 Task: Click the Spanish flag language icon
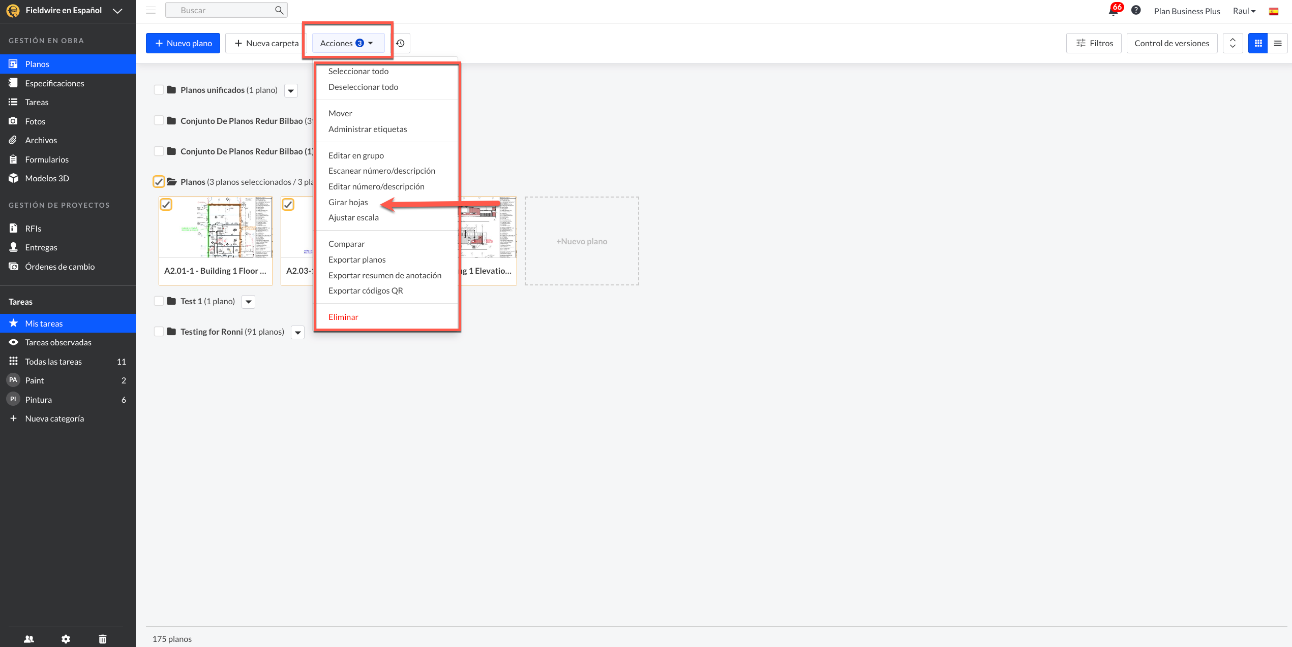(x=1274, y=11)
